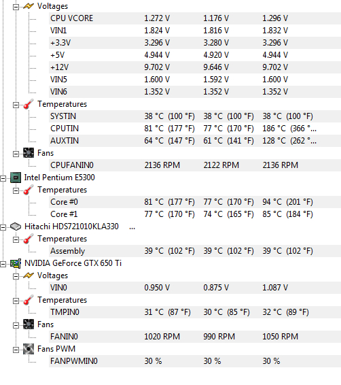341x385 pixels.
Task: Click the 9.646 V minimum +12V value
Action: point(216,67)
